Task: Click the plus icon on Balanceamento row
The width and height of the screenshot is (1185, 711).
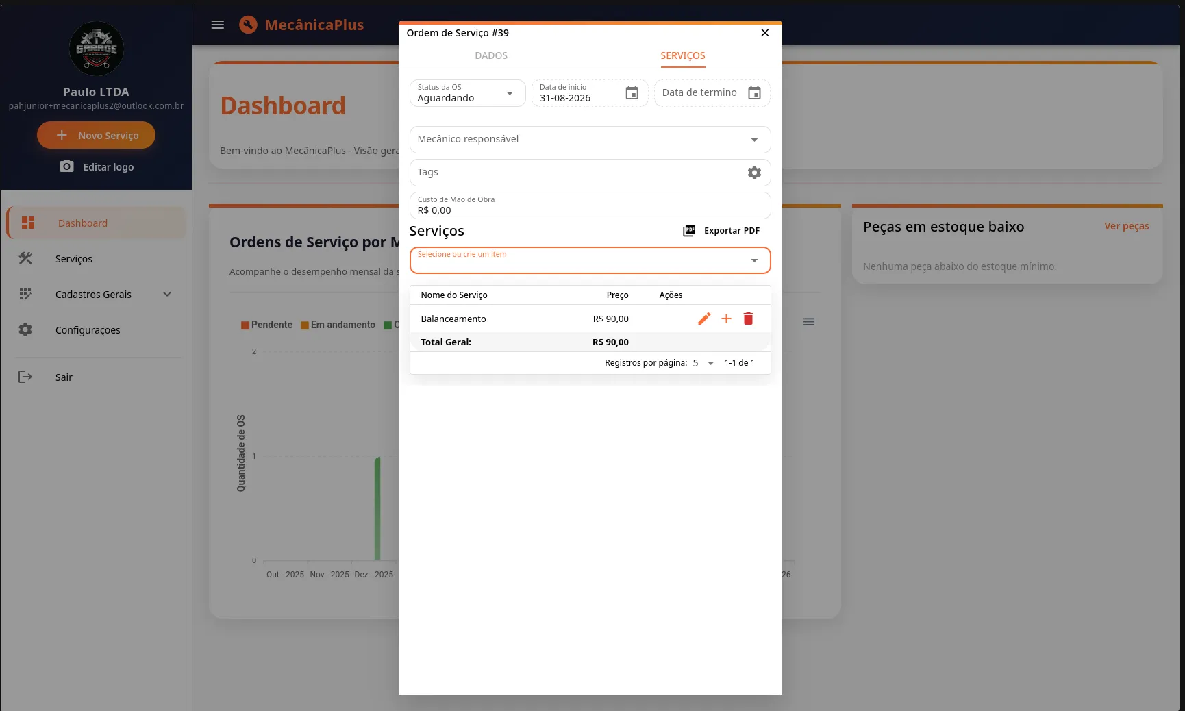Action: point(726,319)
